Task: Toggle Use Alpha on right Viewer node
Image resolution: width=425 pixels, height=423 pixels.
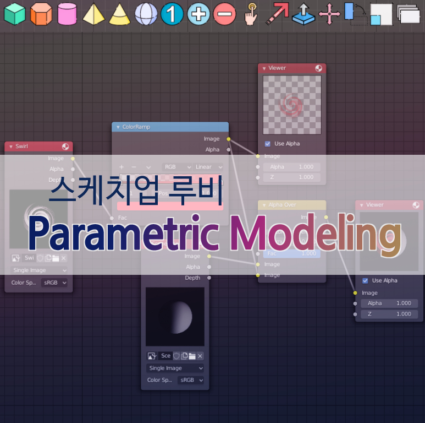Action: 365,280
